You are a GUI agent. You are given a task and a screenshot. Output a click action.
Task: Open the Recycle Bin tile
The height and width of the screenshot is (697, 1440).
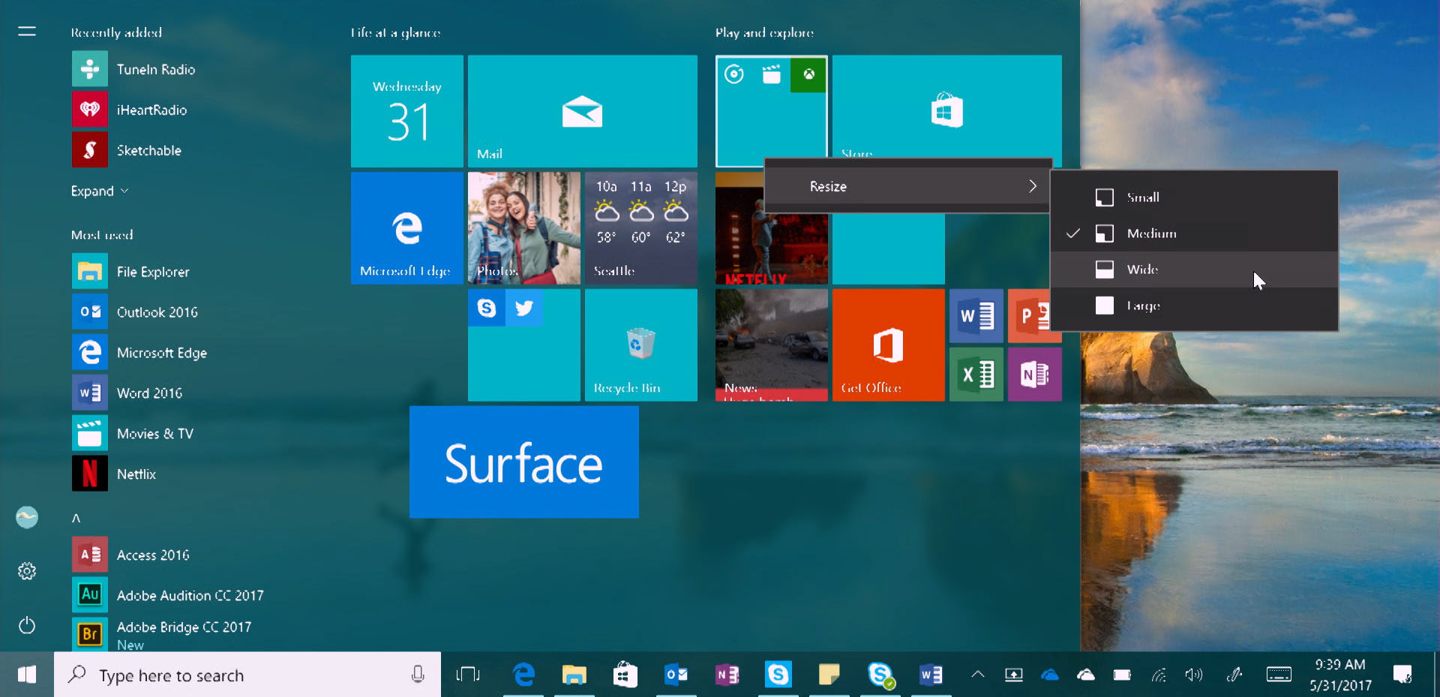[640, 345]
